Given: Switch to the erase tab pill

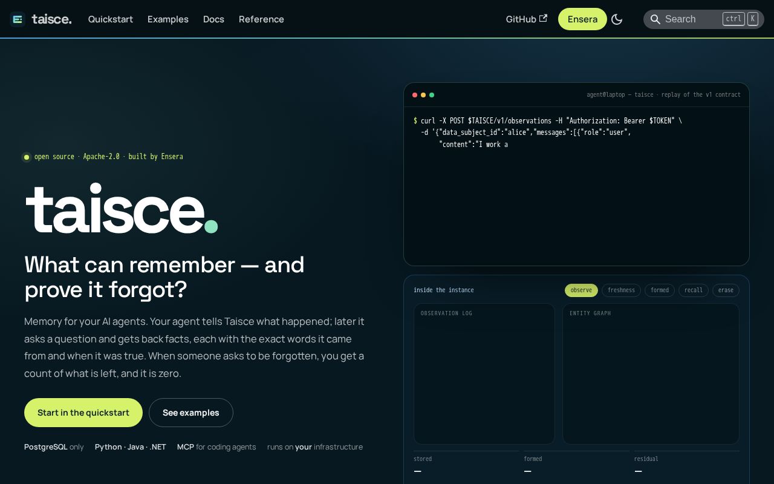Looking at the screenshot, I should (726, 290).
